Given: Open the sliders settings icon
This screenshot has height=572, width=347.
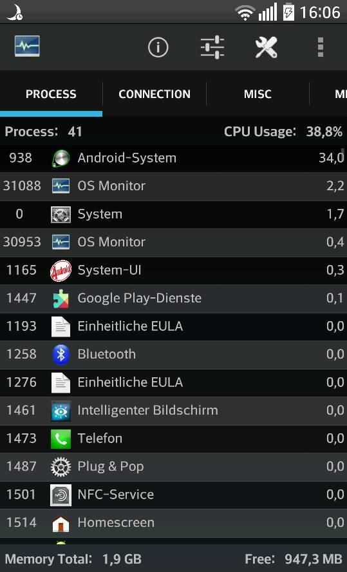Looking at the screenshot, I should [212, 47].
